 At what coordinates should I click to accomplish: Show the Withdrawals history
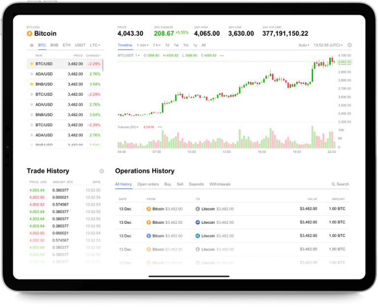click(x=220, y=185)
